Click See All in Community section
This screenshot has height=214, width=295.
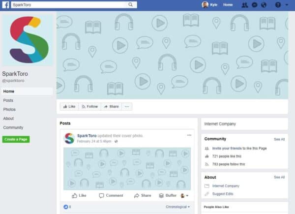click(279, 139)
